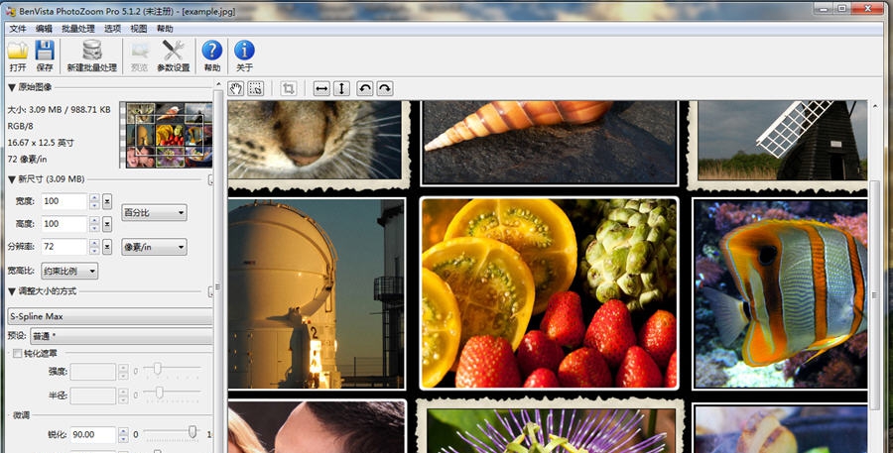Select the rectangular selection tool
The height and width of the screenshot is (453, 893).
[256, 88]
